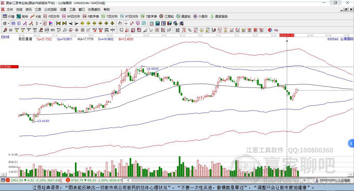
Task: Open the P数字表 tool
Action: (x=91, y=17)
